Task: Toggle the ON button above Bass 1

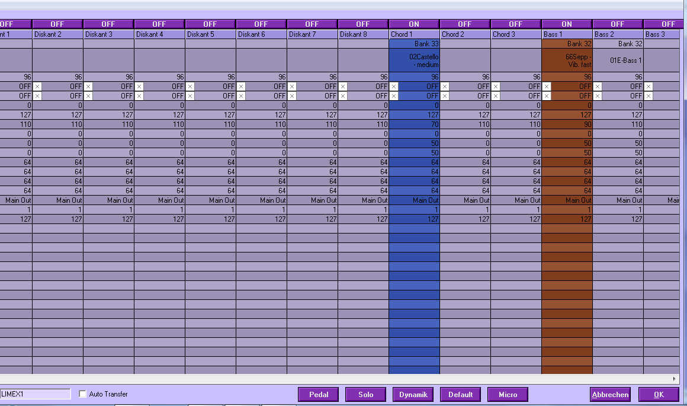Action: click(567, 24)
